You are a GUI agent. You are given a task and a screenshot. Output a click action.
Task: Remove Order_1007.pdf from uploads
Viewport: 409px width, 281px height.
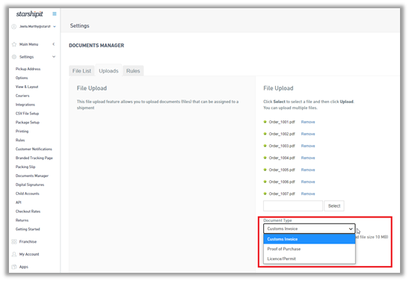(308, 194)
